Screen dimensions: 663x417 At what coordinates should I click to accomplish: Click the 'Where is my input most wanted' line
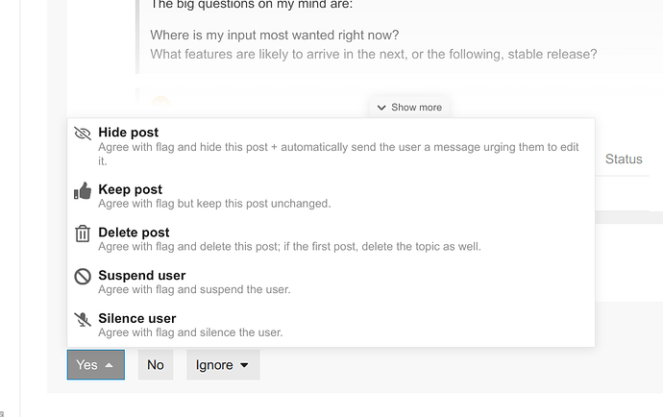[275, 36]
